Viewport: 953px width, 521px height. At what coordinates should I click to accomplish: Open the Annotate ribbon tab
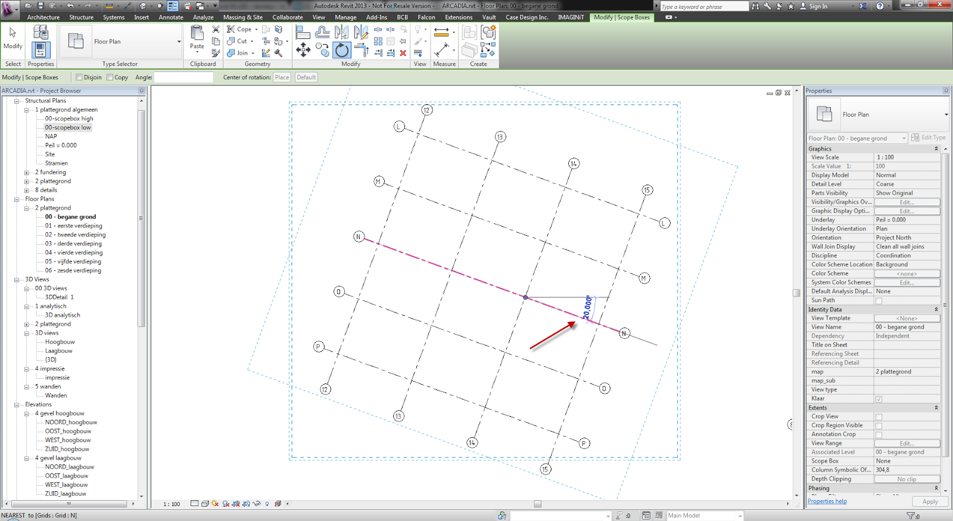tap(171, 17)
